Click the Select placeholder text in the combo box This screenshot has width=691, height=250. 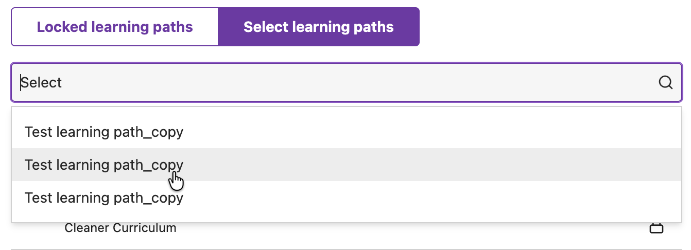[41, 82]
